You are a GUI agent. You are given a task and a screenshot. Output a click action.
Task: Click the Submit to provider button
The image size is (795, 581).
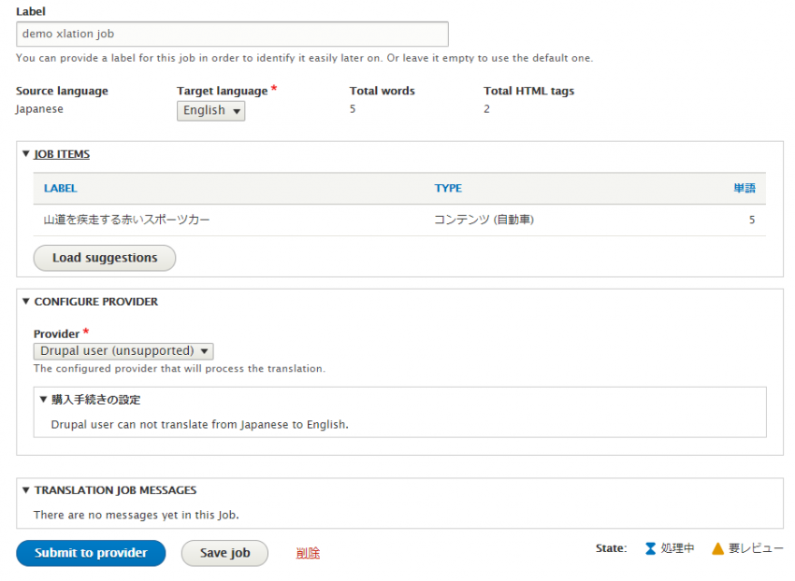pos(91,553)
